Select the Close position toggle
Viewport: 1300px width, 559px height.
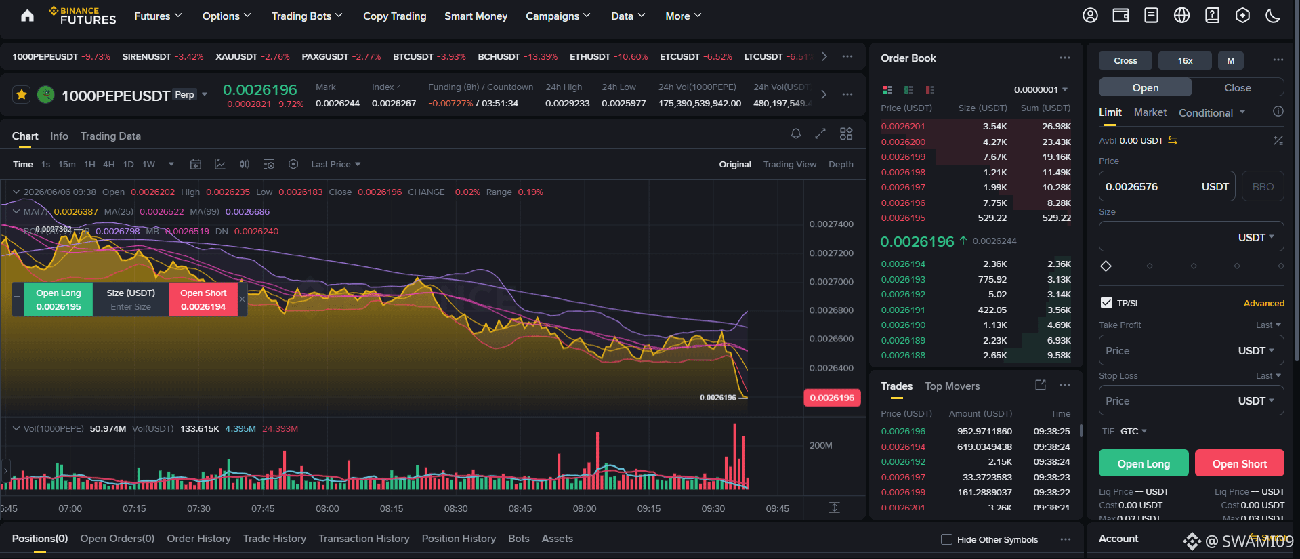1238,87
